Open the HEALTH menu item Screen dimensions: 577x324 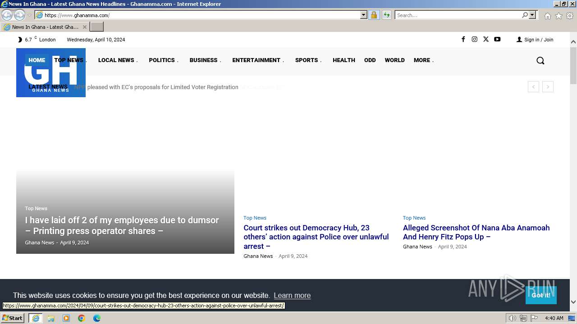click(344, 60)
